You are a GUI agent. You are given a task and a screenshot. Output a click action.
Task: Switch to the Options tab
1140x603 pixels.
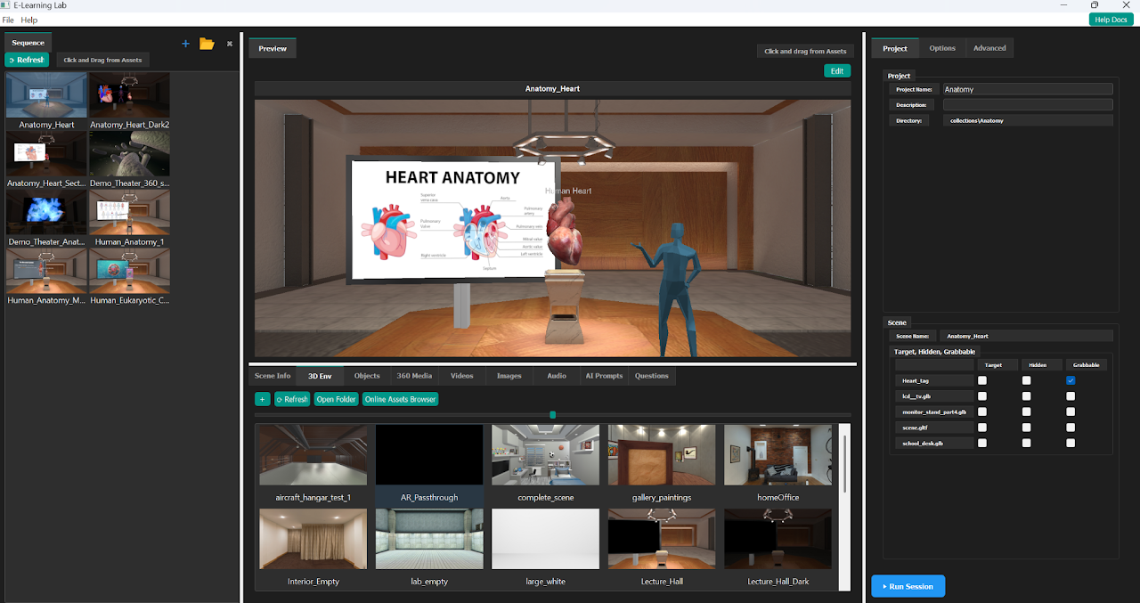pos(941,48)
